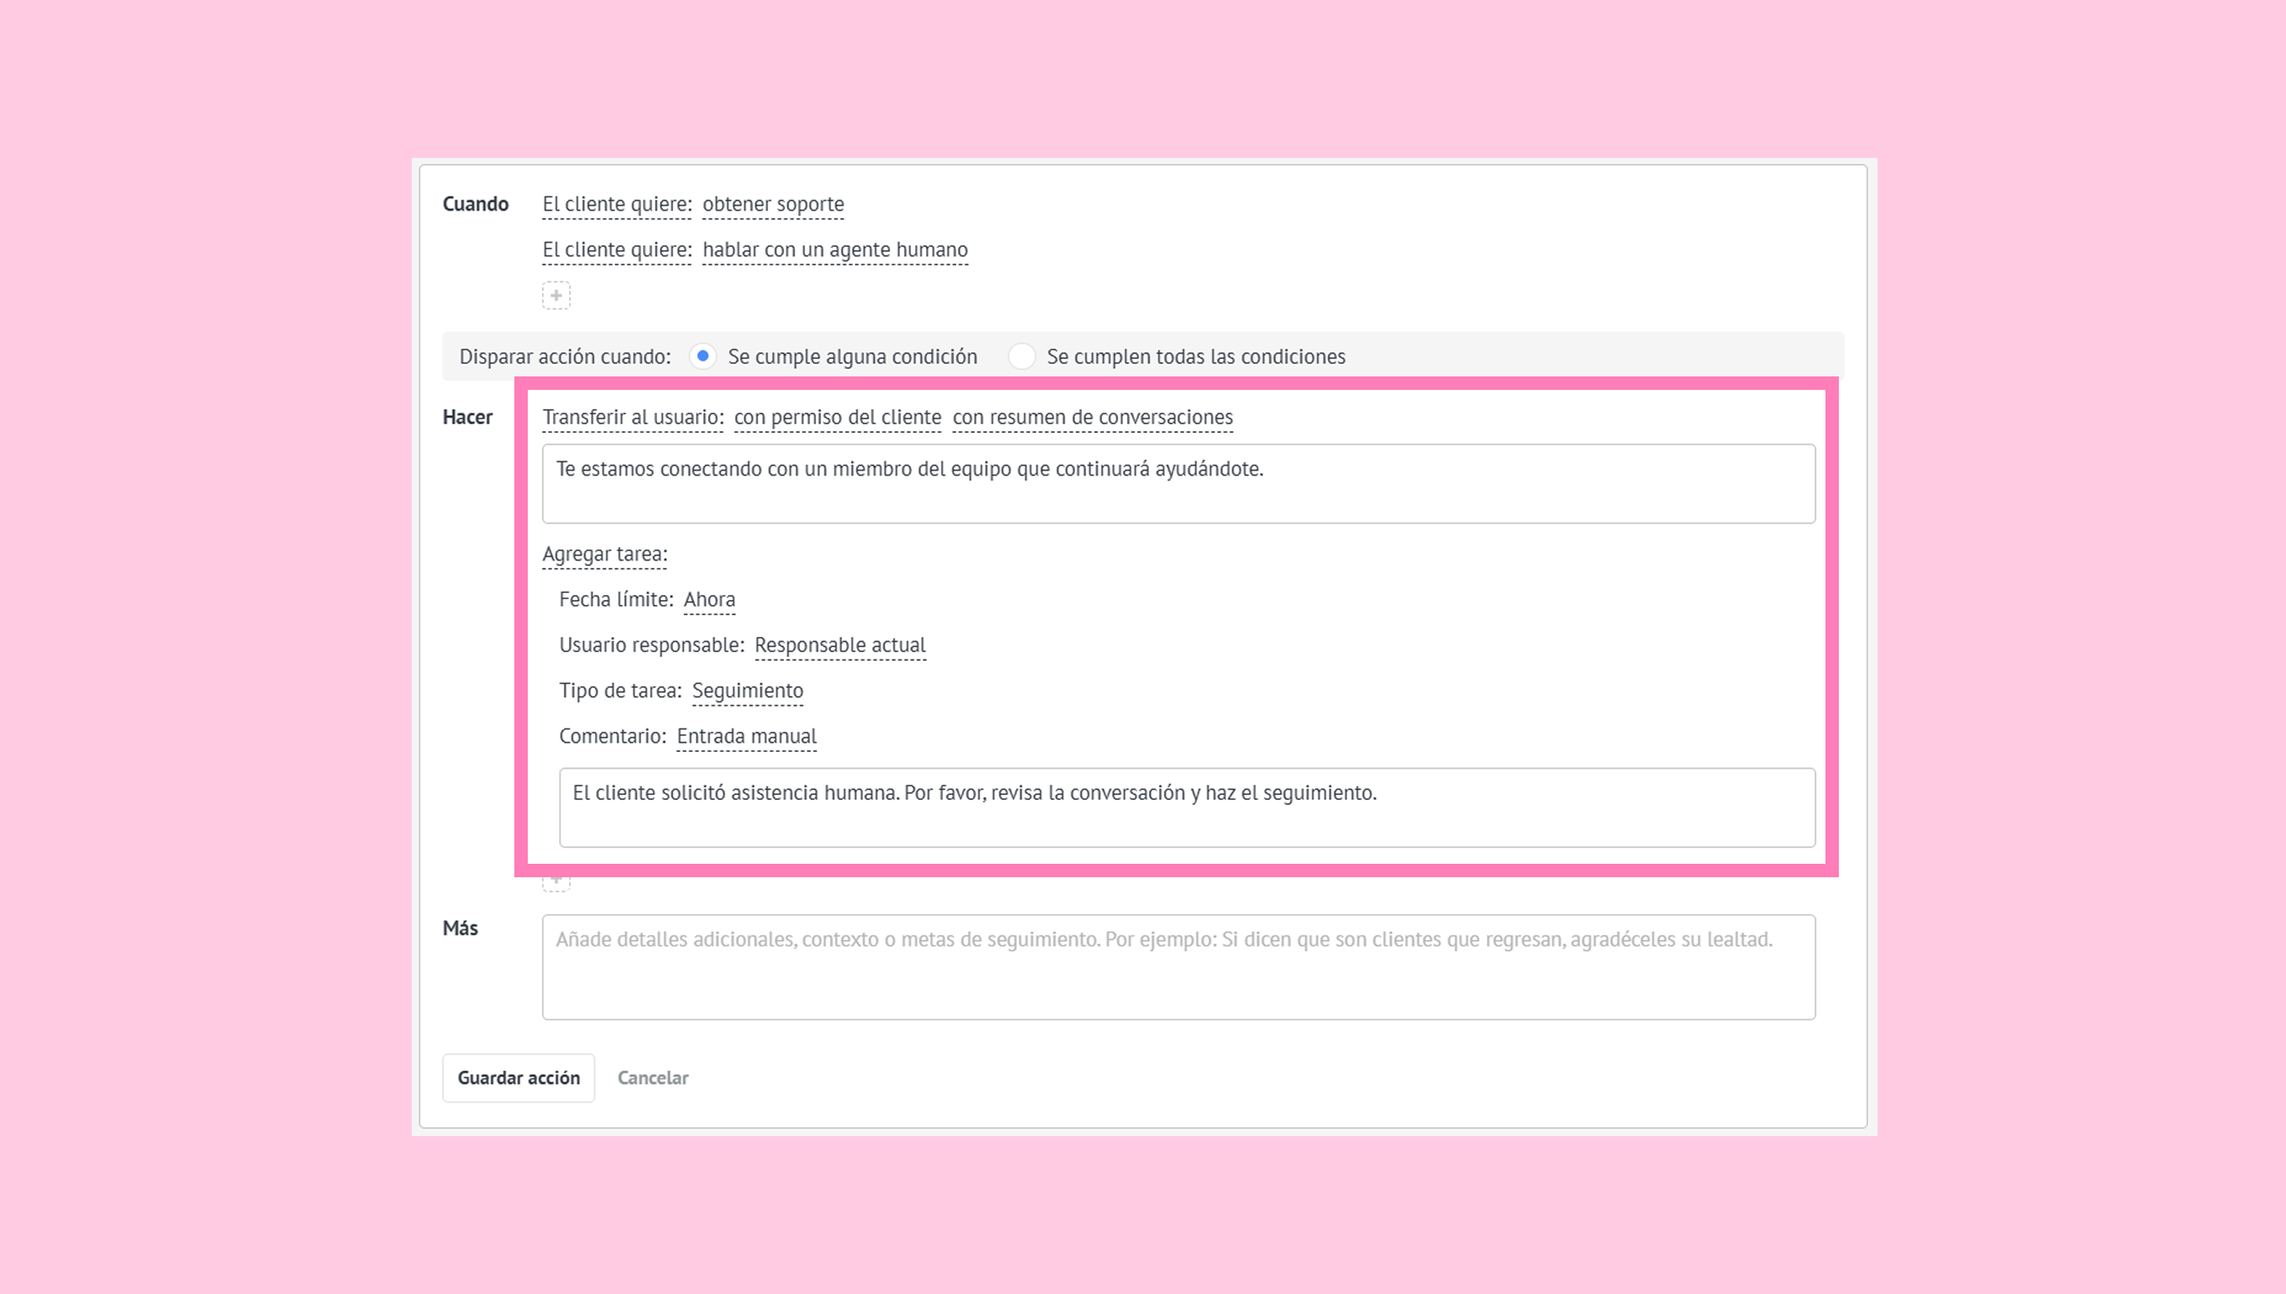
Task: Open the 'Agregar tarea' action selector
Action: [604, 555]
